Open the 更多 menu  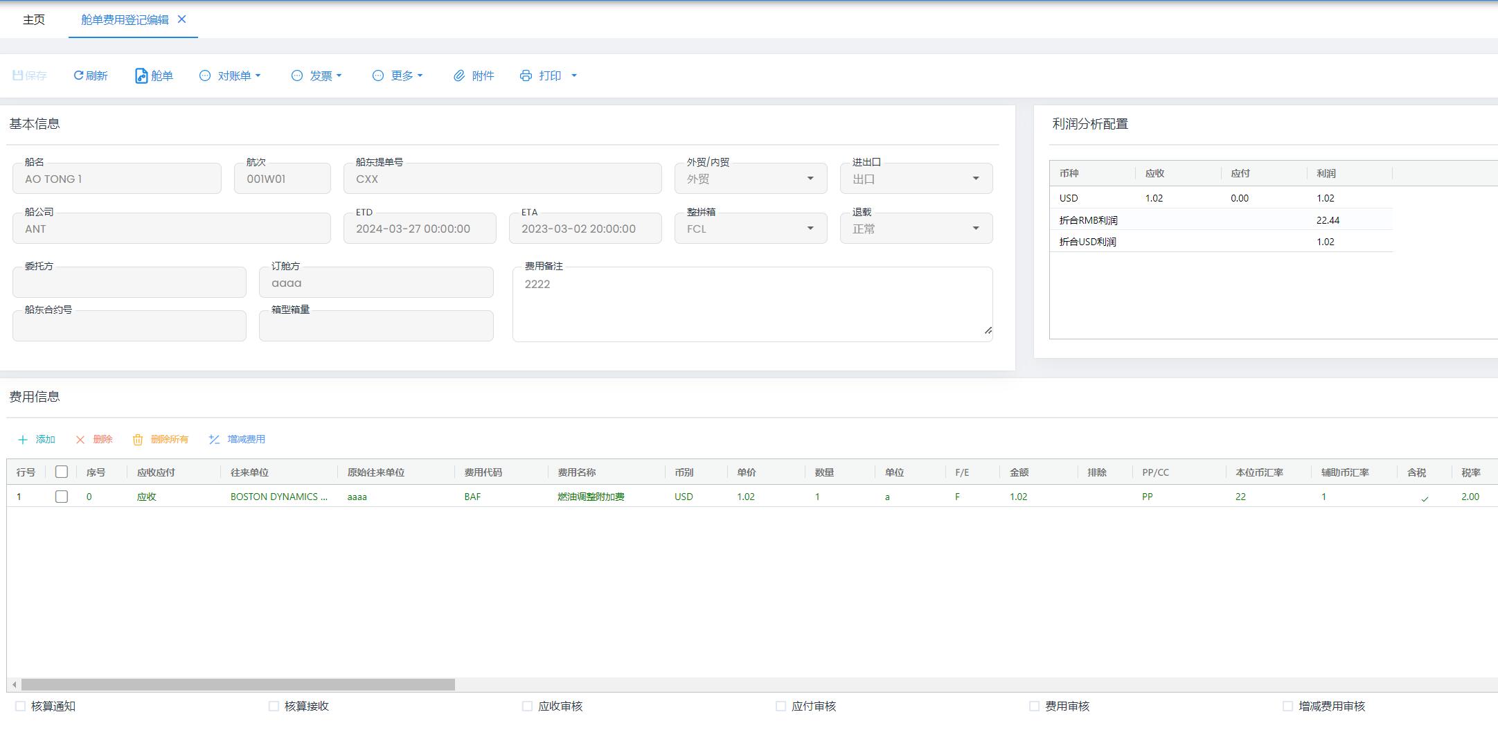click(398, 75)
